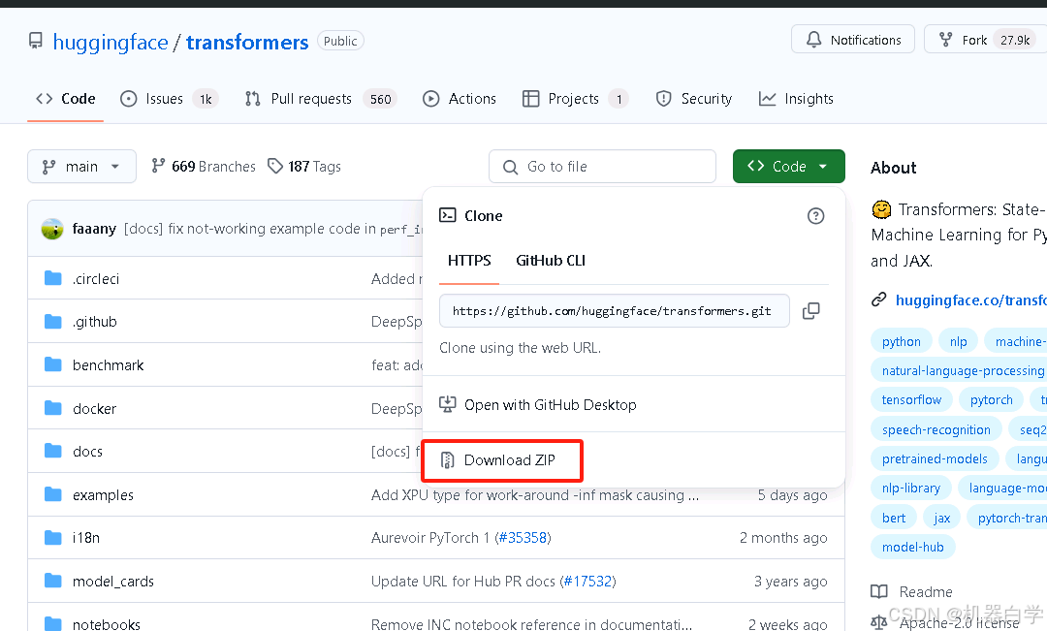Open the latest commit message link
Screen dimensions: 1047x631
273,229
